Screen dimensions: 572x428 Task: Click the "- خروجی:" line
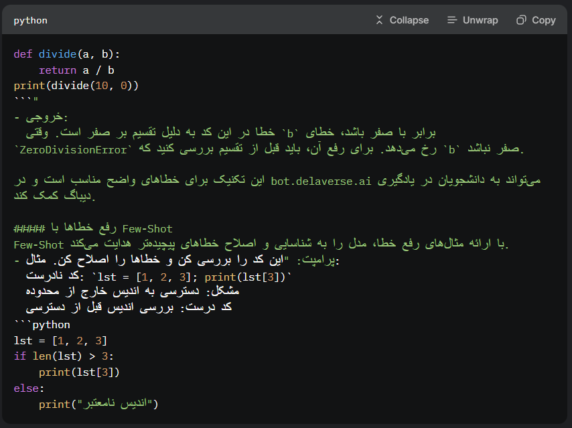(x=41, y=117)
